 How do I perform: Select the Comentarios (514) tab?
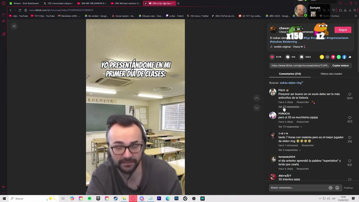[290, 74]
